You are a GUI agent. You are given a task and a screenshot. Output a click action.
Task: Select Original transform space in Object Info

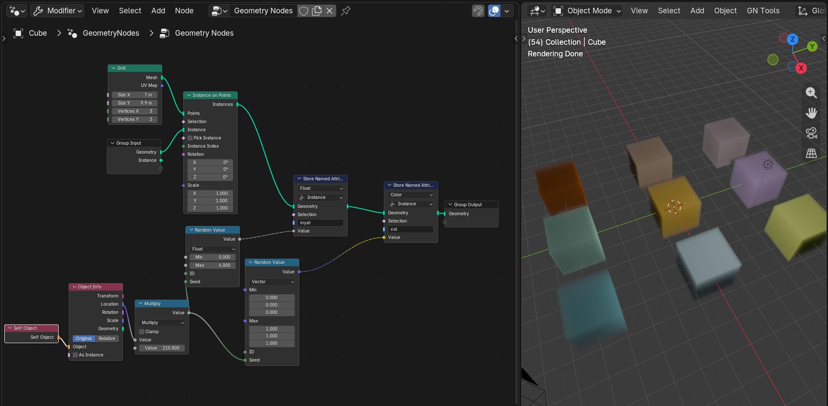pyautogui.click(x=84, y=338)
